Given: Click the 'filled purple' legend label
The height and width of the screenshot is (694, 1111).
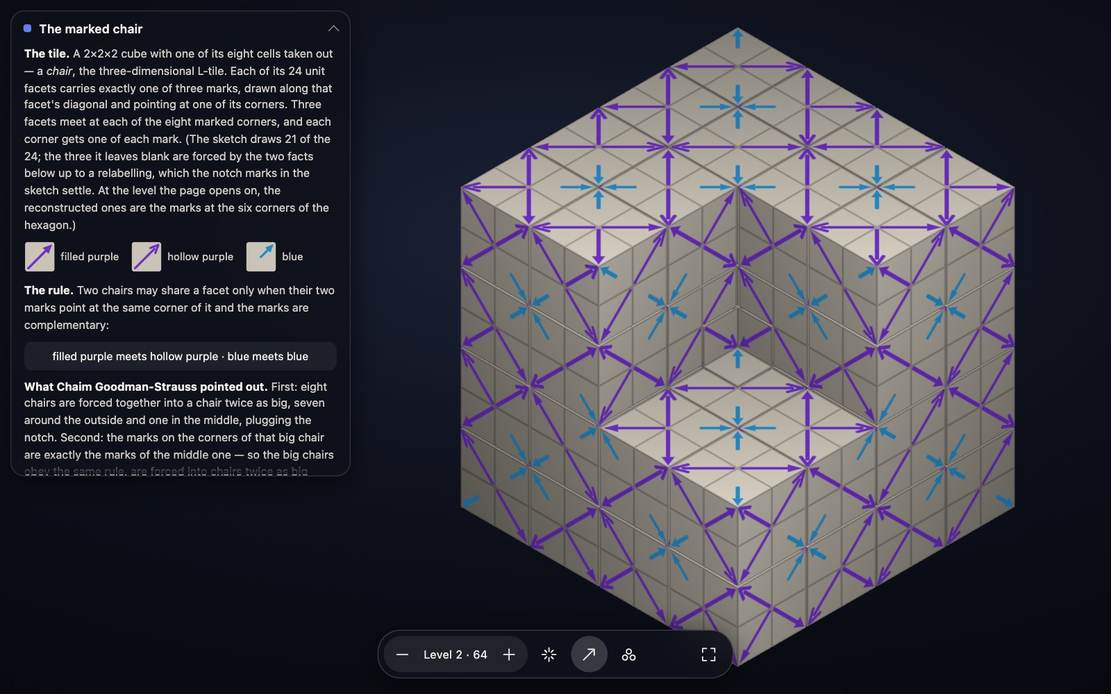Looking at the screenshot, I should (90, 257).
